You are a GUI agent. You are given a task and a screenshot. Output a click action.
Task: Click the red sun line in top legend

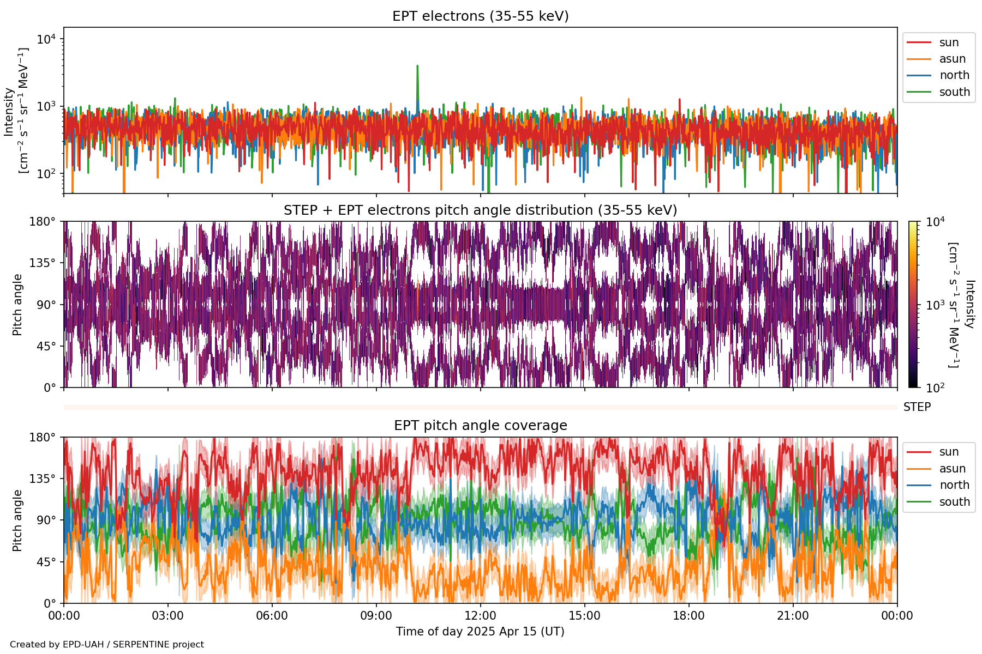click(x=919, y=43)
